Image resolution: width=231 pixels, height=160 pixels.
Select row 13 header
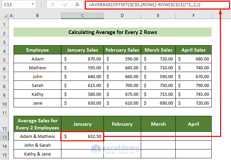click(x=4, y=136)
